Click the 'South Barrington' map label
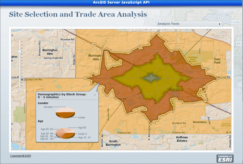 coord(113,143)
